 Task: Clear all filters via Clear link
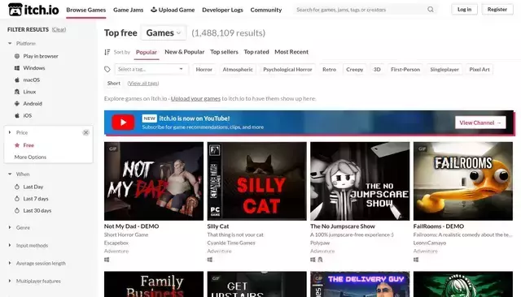click(x=59, y=29)
